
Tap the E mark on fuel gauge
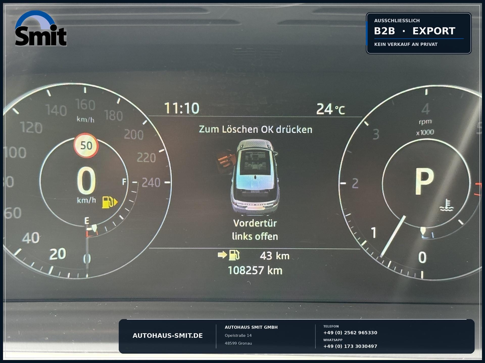point(87,221)
